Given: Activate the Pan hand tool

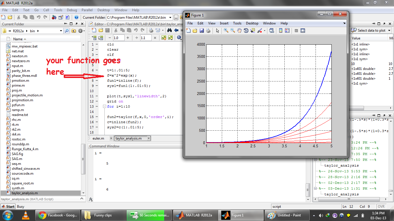Looking at the screenshot, I should 239,31.
